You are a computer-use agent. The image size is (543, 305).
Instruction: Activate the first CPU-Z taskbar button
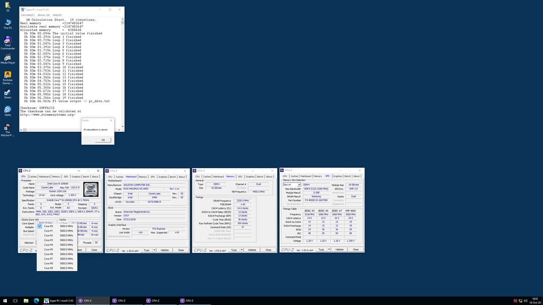[x=93, y=301]
